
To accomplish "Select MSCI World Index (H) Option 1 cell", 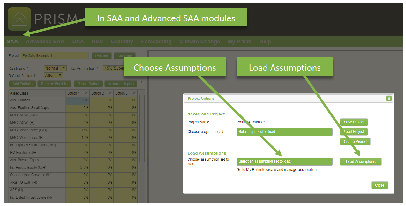I will (x=78, y=138).
